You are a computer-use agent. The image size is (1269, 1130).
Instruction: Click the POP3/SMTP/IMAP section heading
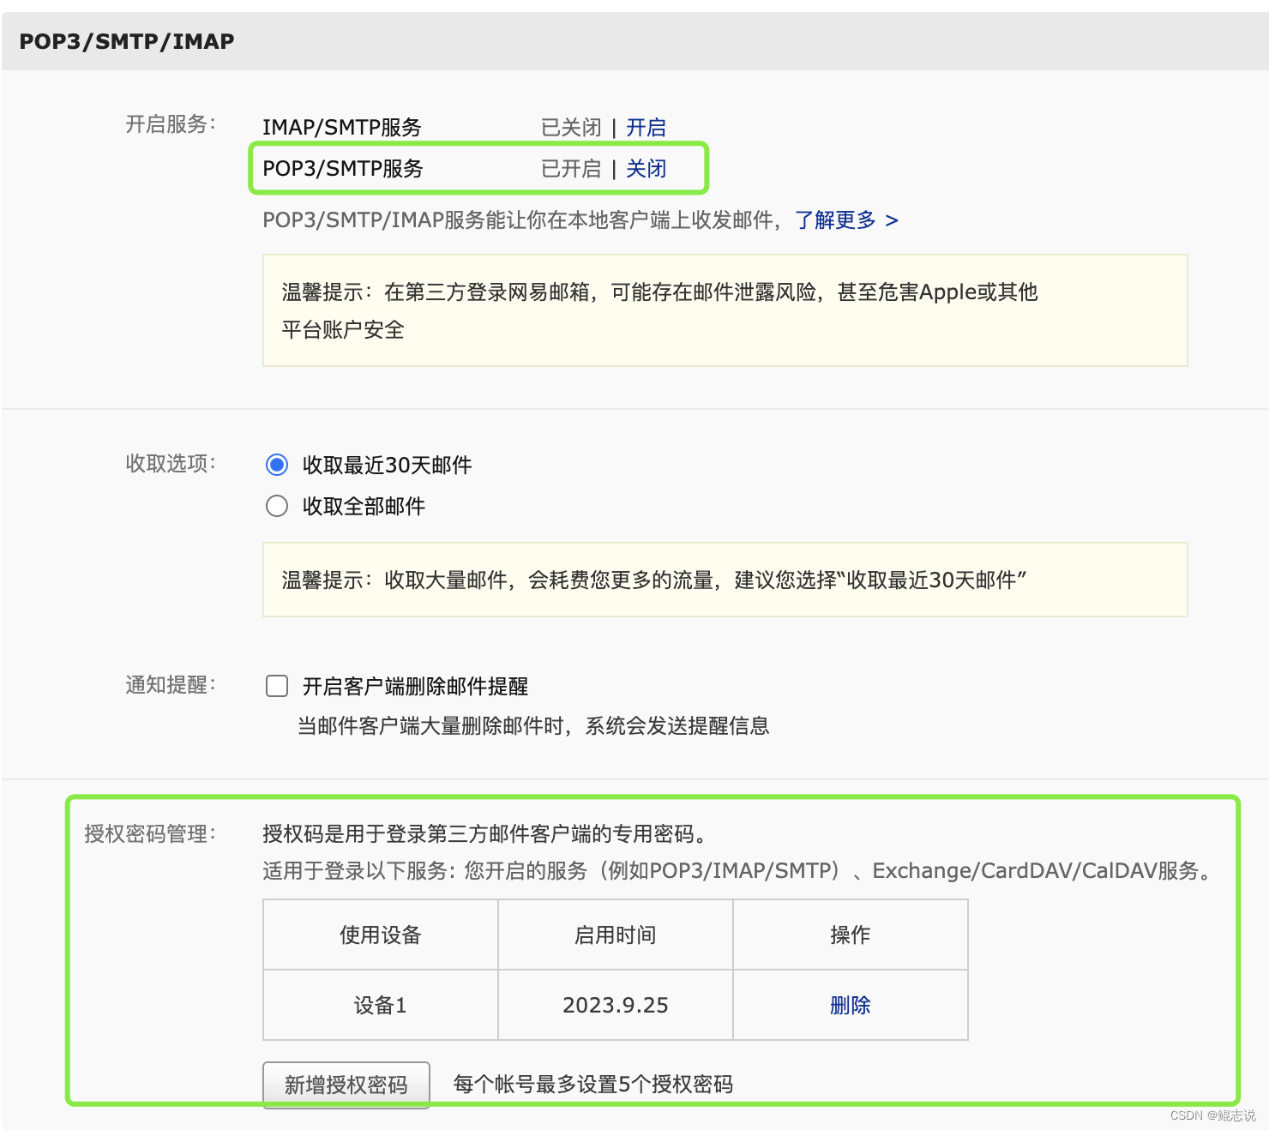tap(127, 41)
